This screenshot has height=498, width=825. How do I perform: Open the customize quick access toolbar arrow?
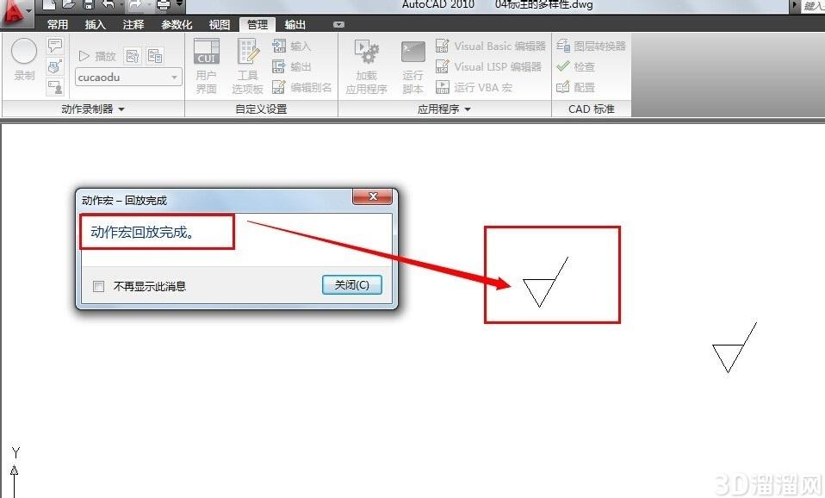(179, 3)
